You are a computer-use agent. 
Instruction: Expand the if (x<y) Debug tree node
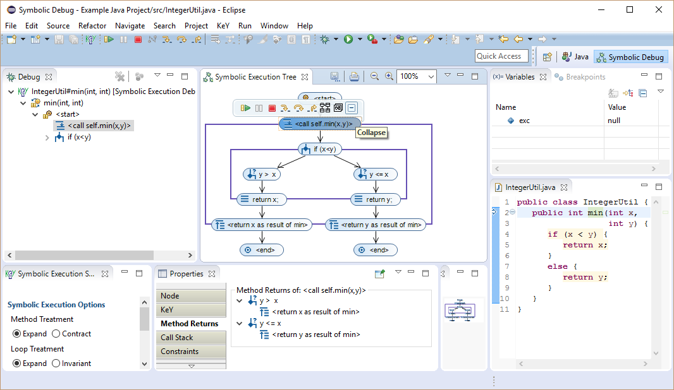tap(47, 138)
